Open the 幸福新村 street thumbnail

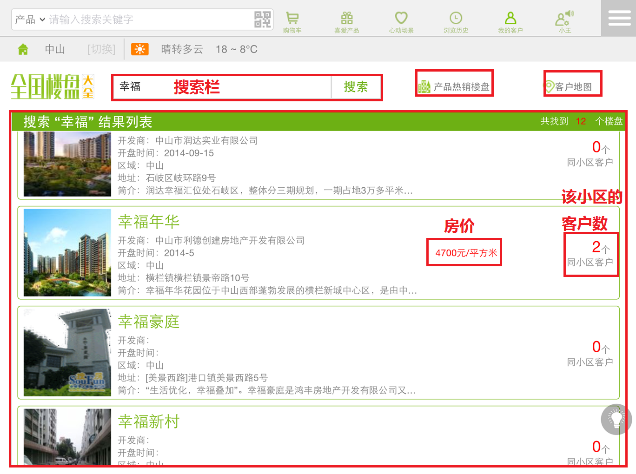coord(67,436)
